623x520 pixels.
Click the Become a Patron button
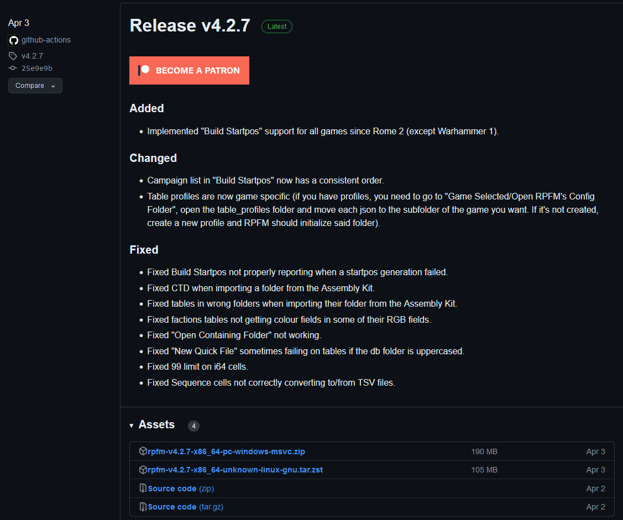tap(189, 70)
